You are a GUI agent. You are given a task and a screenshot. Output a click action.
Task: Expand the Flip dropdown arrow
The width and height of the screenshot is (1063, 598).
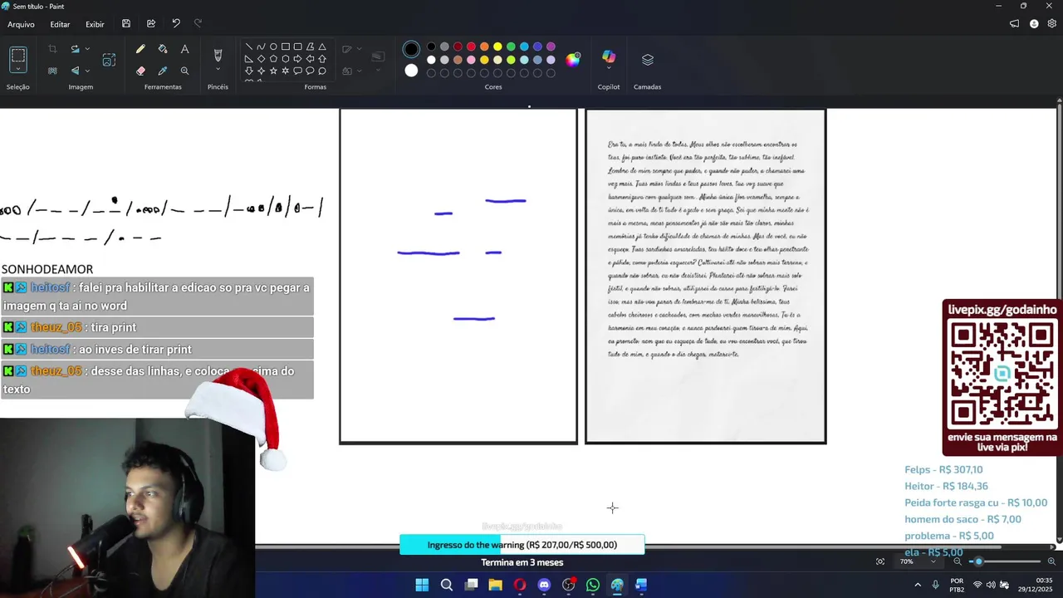click(x=87, y=71)
